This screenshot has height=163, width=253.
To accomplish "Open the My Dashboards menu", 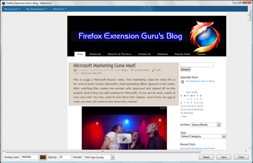I will pyautogui.click(x=36, y=9).
